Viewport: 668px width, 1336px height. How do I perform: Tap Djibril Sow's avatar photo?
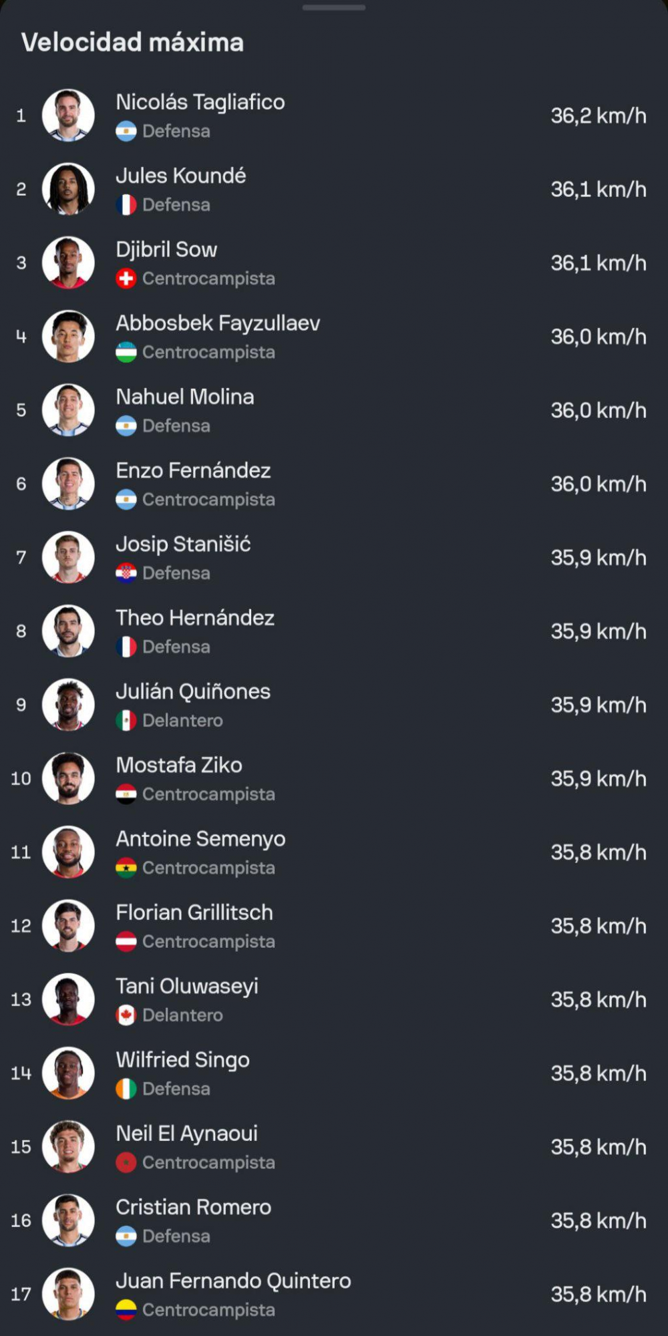click(68, 263)
